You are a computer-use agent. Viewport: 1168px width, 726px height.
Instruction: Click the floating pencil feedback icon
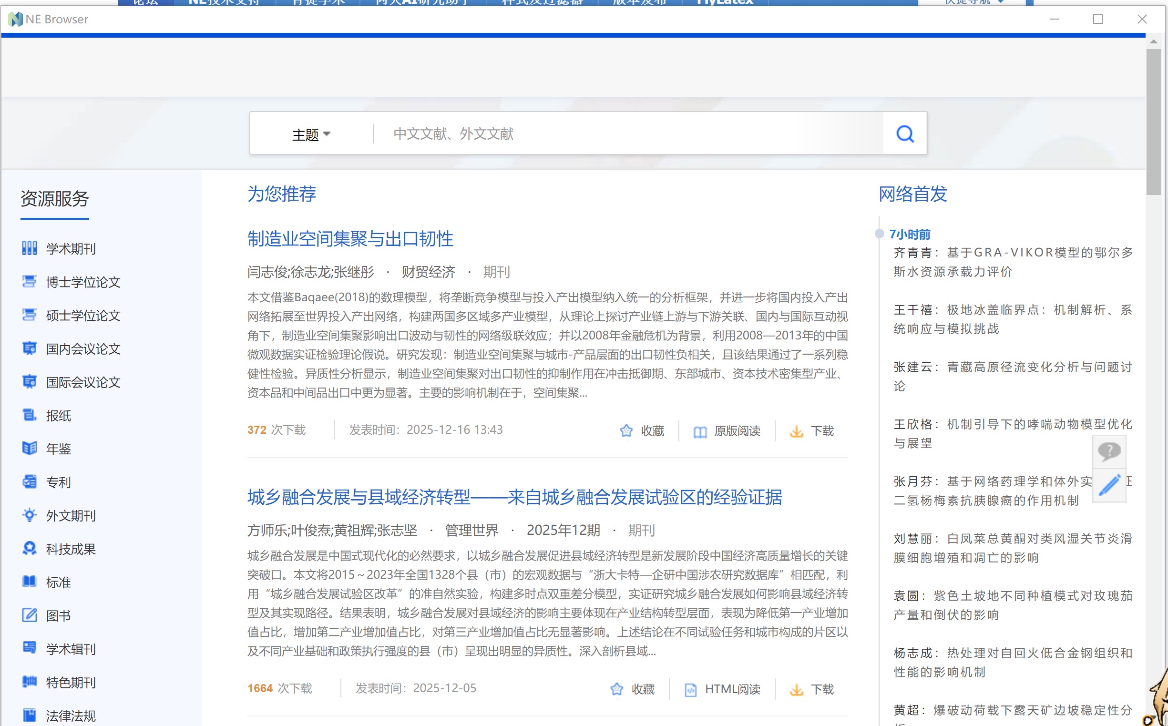(x=1109, y=485)
